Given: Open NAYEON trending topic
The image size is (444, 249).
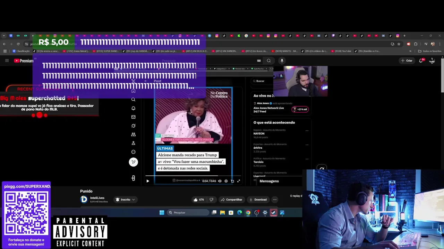Looking at the screenshot, I should pos(259,133).
